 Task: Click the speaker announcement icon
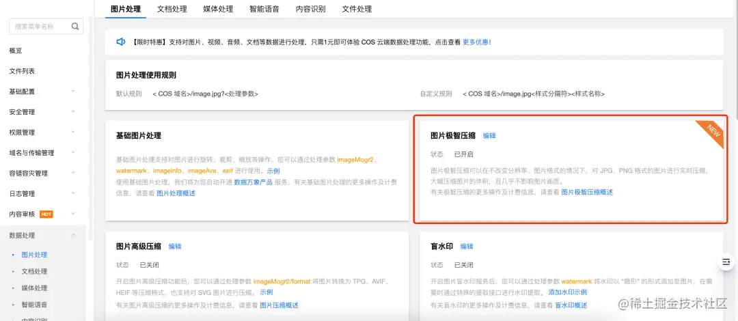click(x=121, y=42)
